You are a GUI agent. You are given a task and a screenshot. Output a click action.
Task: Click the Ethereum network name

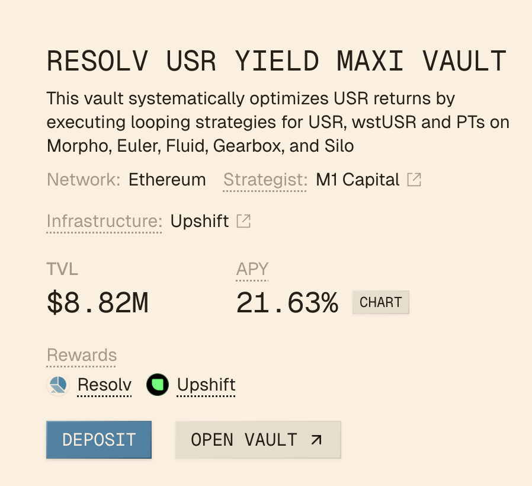(167, 180)
